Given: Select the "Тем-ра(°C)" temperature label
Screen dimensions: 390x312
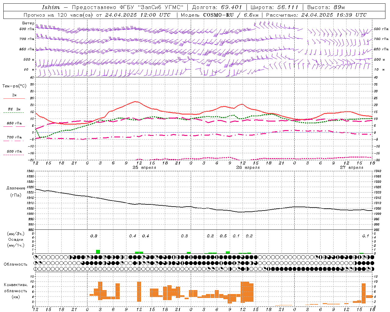Looking at the screenshot, I should click(x=14, y=86).
